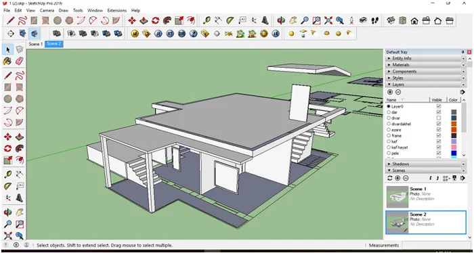Screen dimensions: 474x253
Task: Select the Scale tool in top toolbar
Action: pos(179,20)
